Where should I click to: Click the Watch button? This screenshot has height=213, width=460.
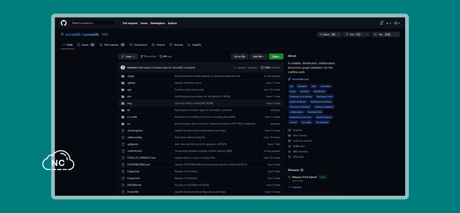[329, 35]
